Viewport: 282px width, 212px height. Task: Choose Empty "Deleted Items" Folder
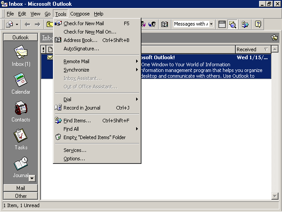pos(97,137)
